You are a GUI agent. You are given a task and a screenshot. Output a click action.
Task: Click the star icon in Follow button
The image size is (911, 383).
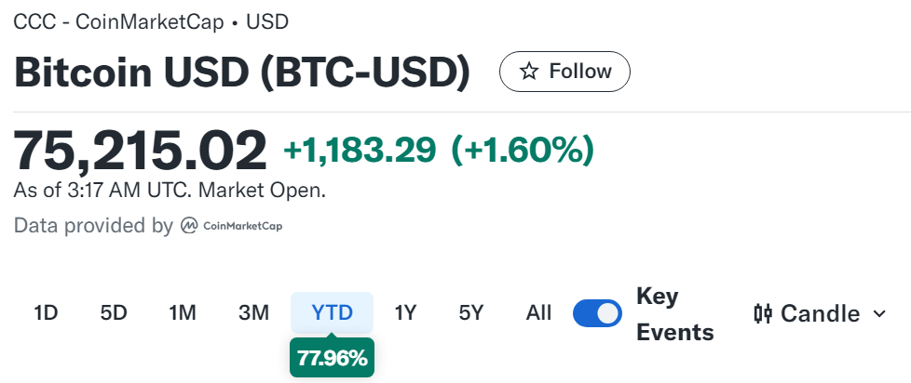point(528,72)
